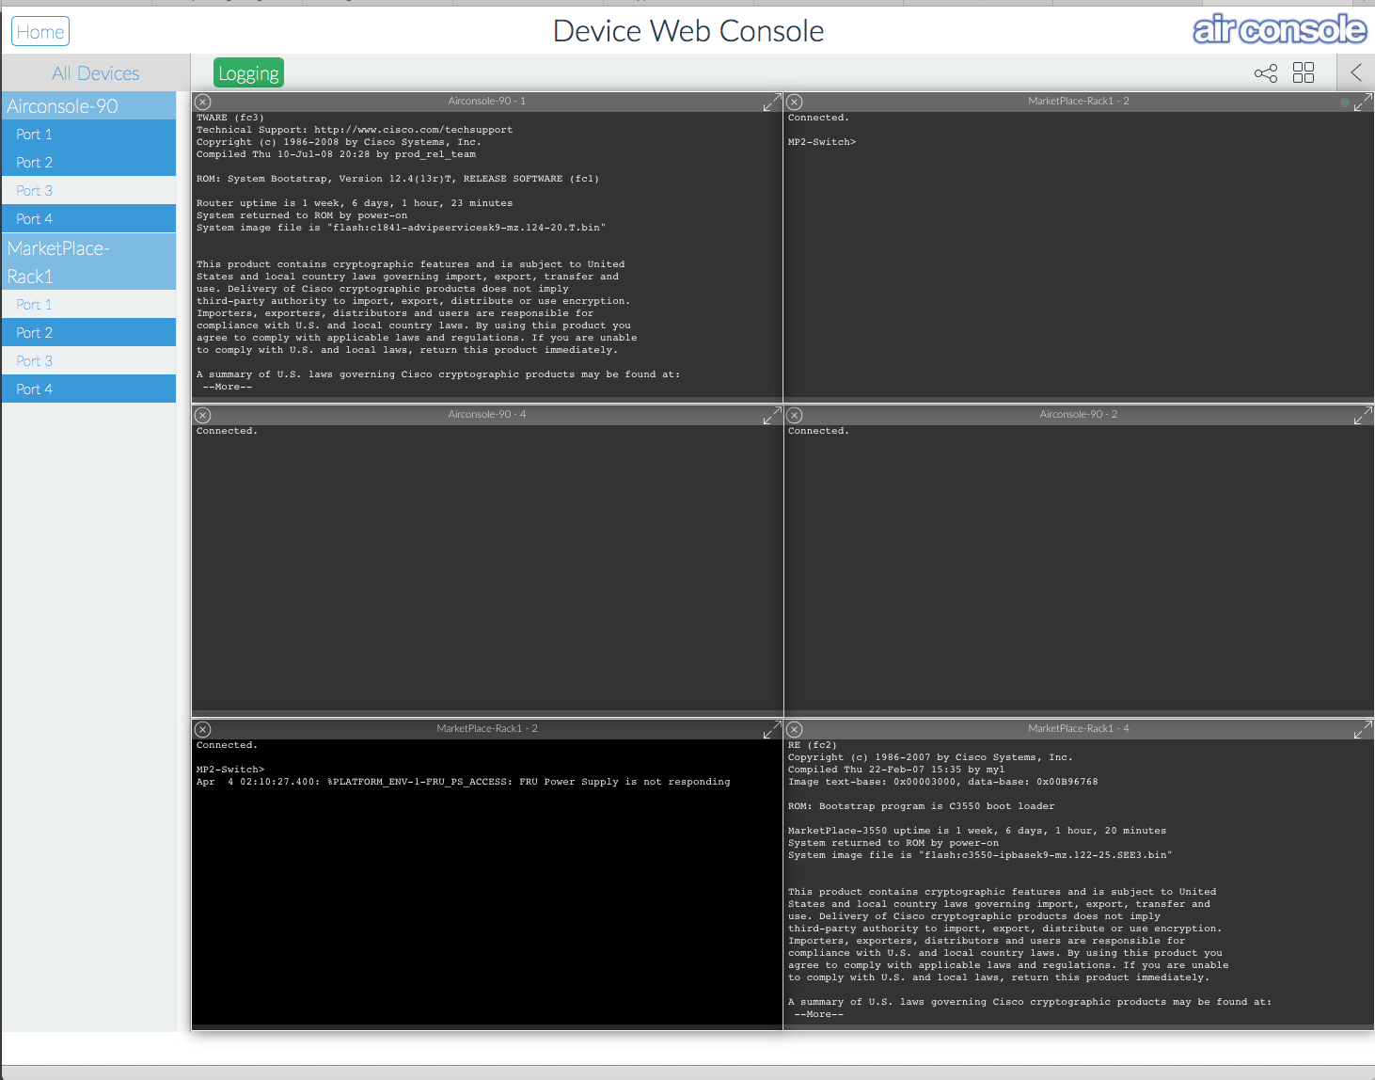Focus the Airconsole-90 - 4 terminal area
The height and width of the screenshot is (1080, 1375).
(487, 569)
